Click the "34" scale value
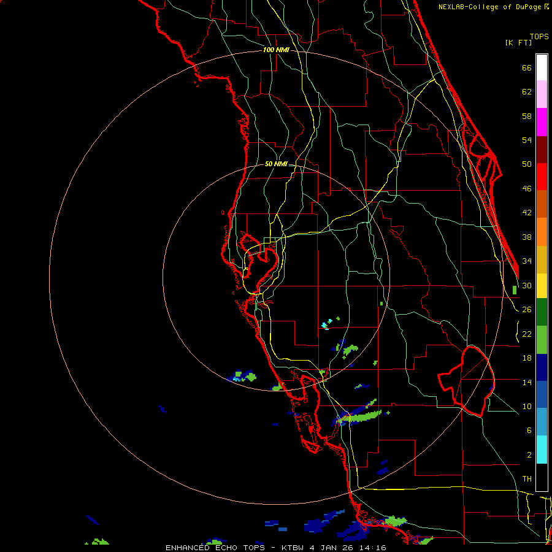The width and height of the screenshot is (552, 552). [527, 261]
